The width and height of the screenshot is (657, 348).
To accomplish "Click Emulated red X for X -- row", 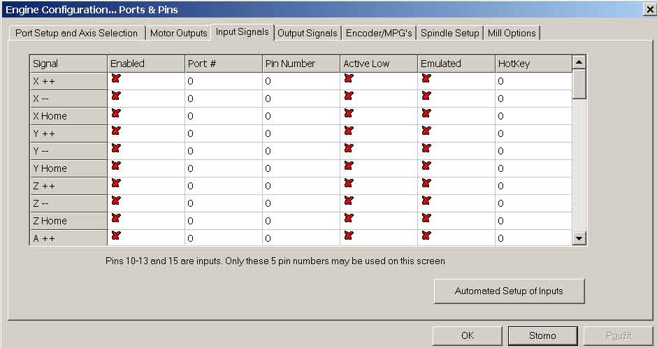I will click(x=426, y=96).
